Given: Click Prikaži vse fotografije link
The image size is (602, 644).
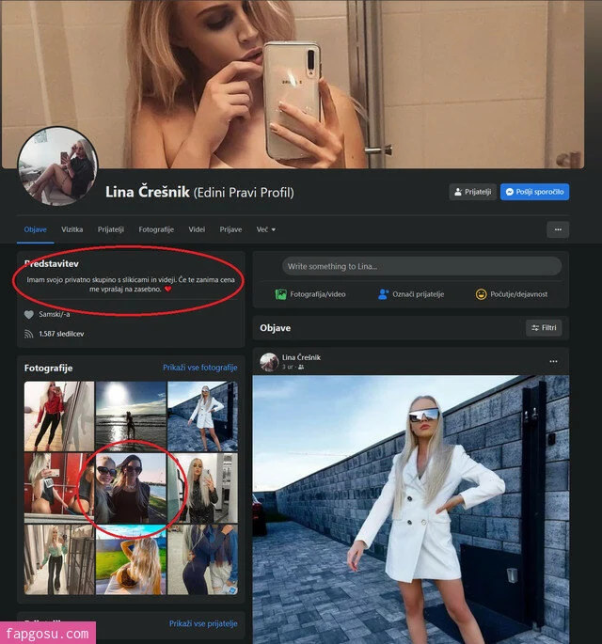Looking at the screenshot, I should [200, 368].
